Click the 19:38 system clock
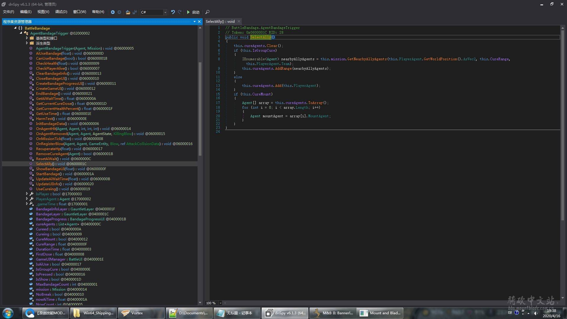The height and width of the screenshot is (319, 567). click(x=551, y=310)
